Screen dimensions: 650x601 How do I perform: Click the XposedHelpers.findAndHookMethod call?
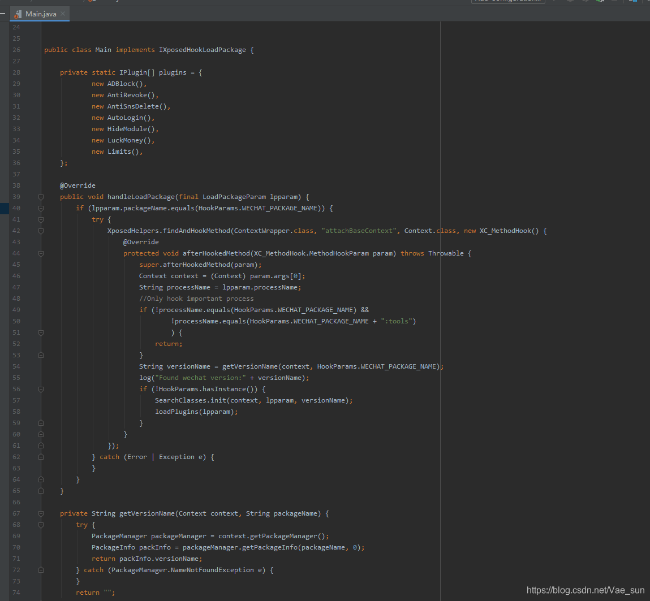[x=169, y=231]
